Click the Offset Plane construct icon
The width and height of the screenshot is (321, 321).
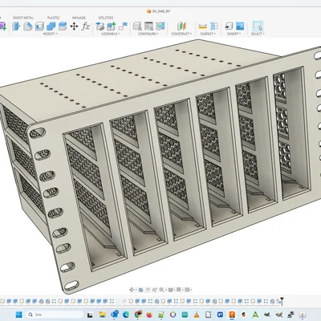tap(181, 26)
